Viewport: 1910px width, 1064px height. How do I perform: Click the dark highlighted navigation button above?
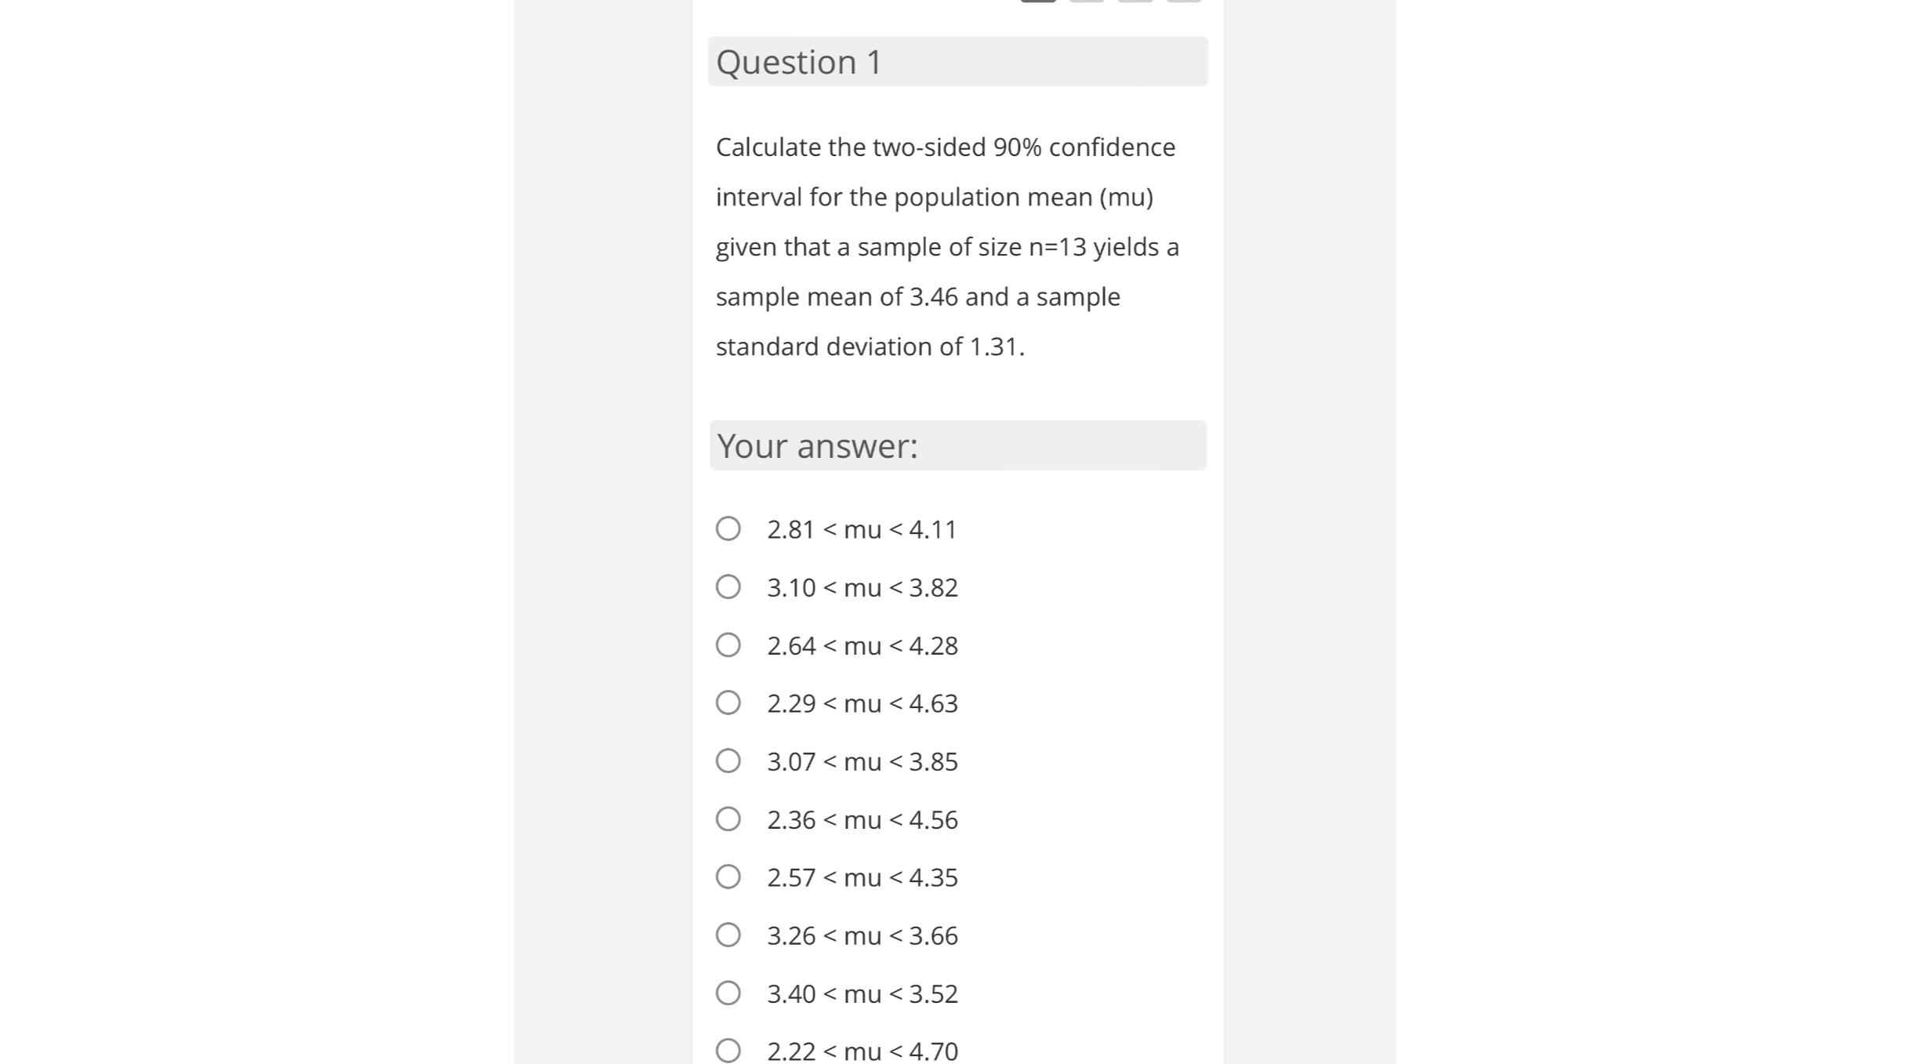(x=1038, y=2)
